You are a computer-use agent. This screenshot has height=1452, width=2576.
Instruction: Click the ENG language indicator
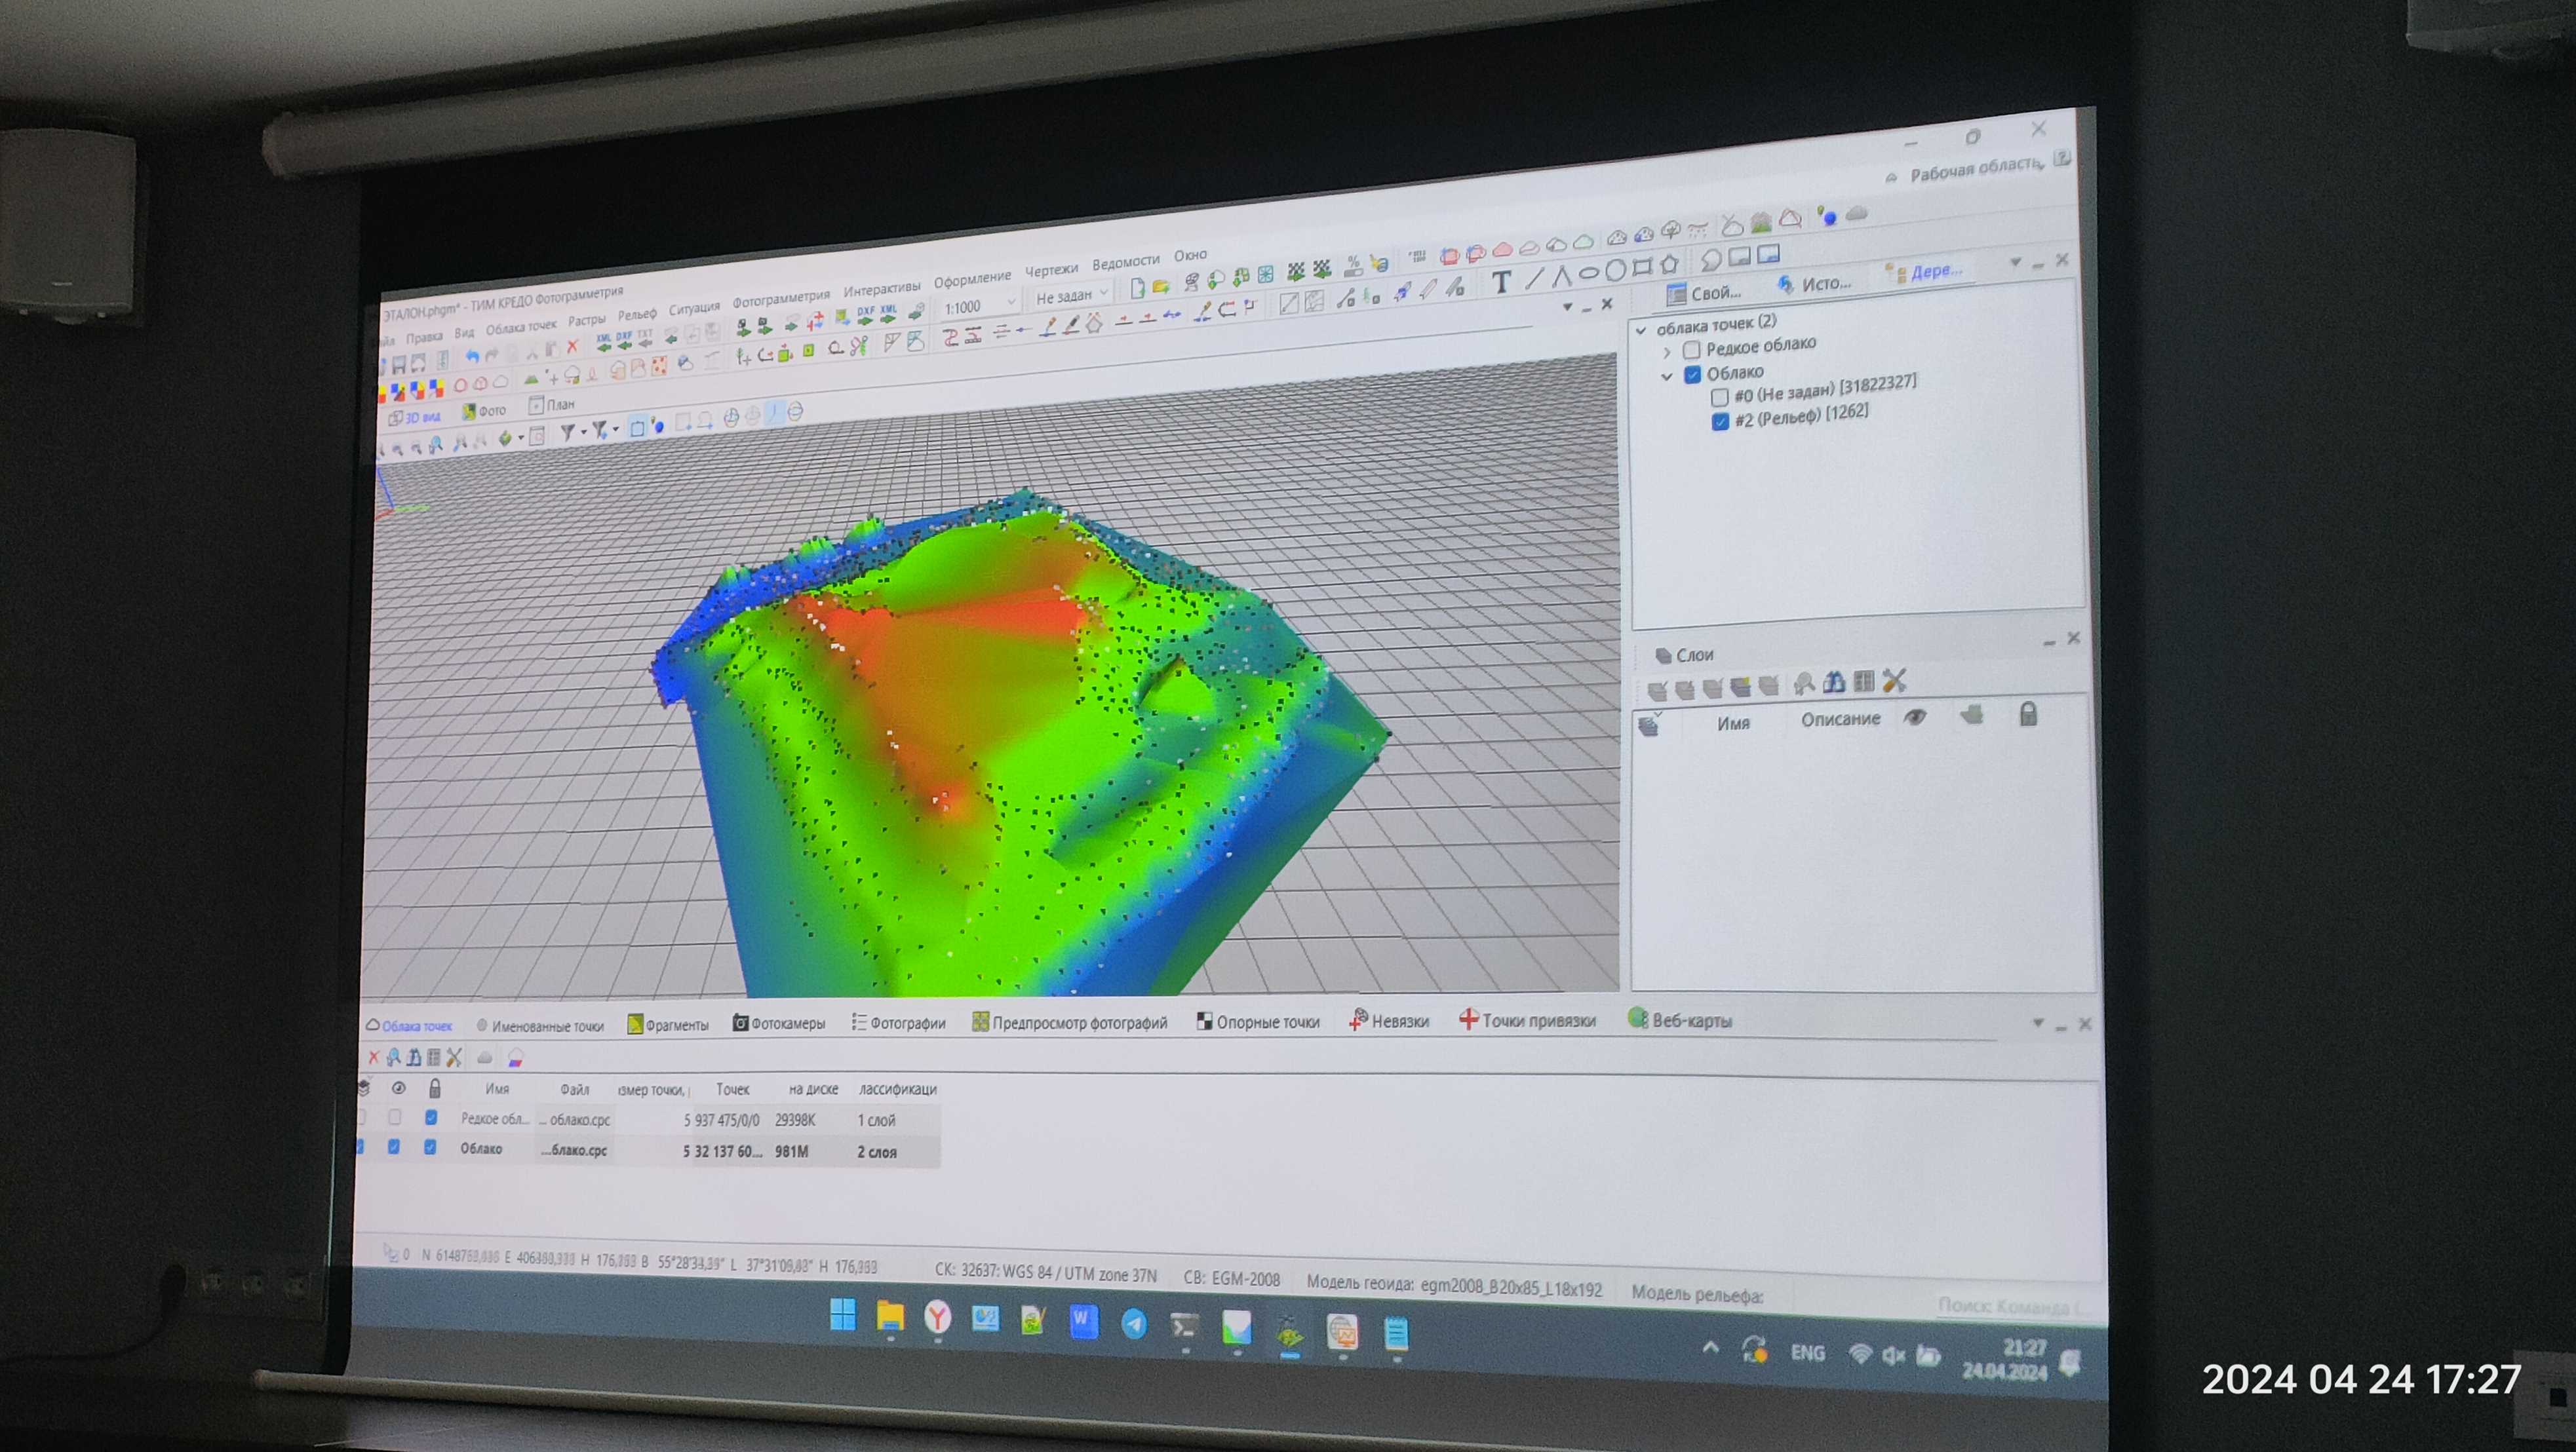(1807, 1352)
